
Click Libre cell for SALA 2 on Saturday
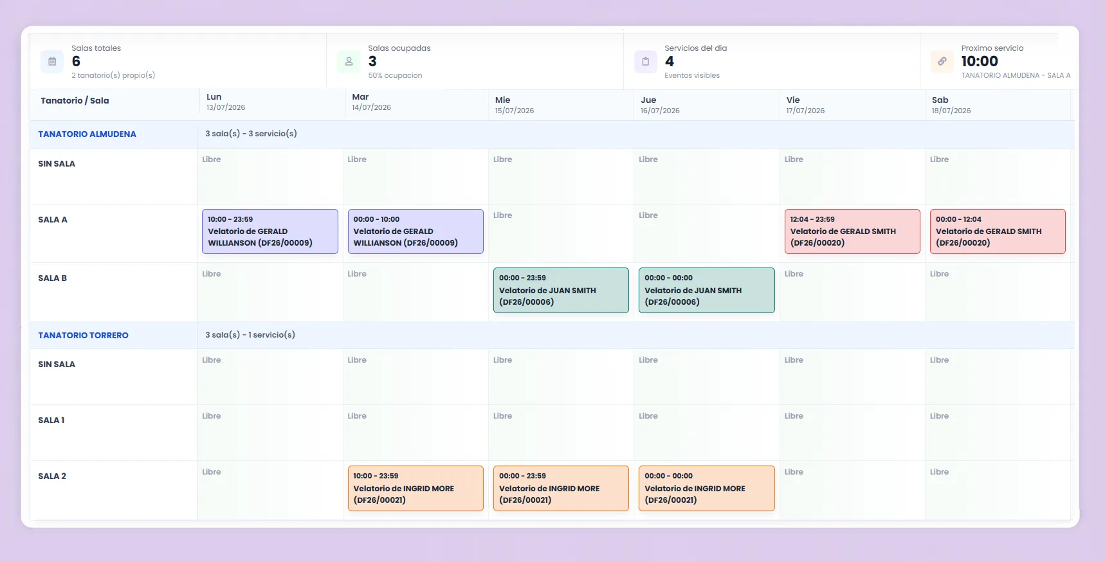point(998,490)
